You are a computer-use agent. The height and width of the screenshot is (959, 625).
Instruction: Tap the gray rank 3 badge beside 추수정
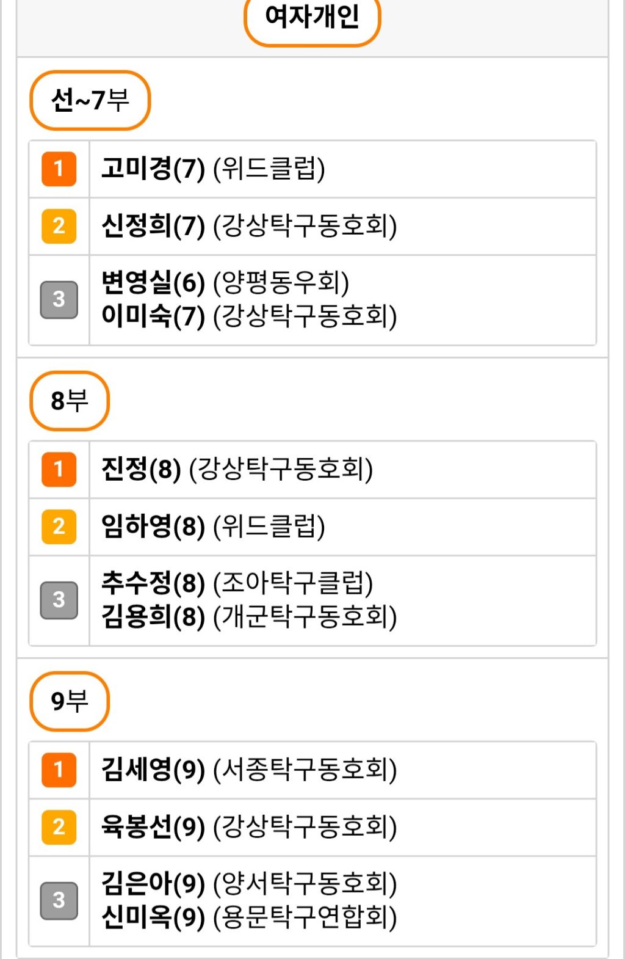[59, 600]
